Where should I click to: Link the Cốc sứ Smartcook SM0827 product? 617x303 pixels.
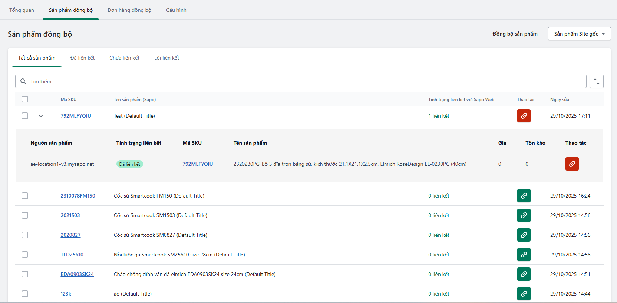pyautogui.click(x=524, y=235)
